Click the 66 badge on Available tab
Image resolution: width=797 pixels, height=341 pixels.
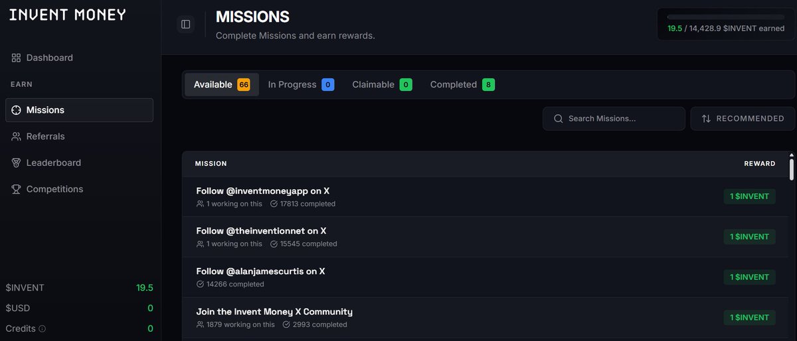pos(244,85)
